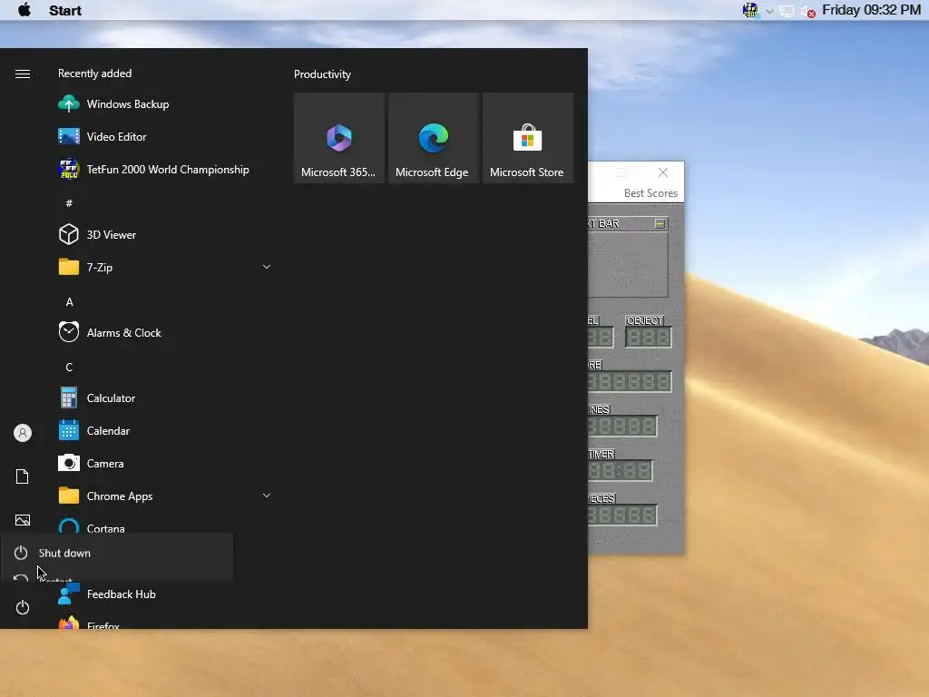Viewport: 929px width, 697px height.
Task: Click the Apple logo in the top bar
Action: pyautogui.click(x=24, y=10)
